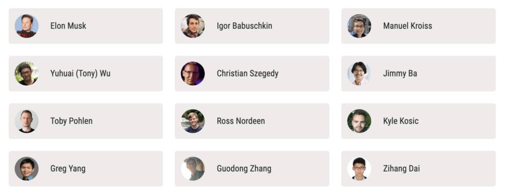Click the avatar labeled Ross Nordeen

click(x=193, y=121)
